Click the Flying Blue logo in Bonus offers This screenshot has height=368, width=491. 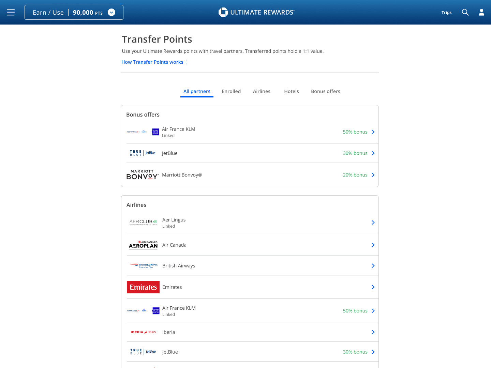(143, 132)
